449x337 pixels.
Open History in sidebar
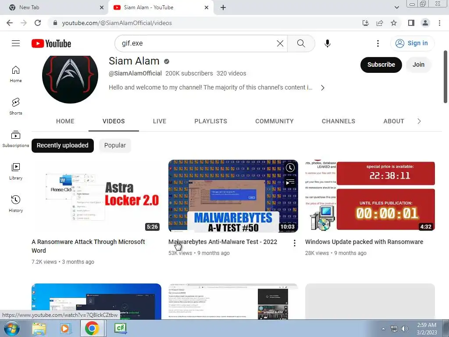tap(16, 204)
